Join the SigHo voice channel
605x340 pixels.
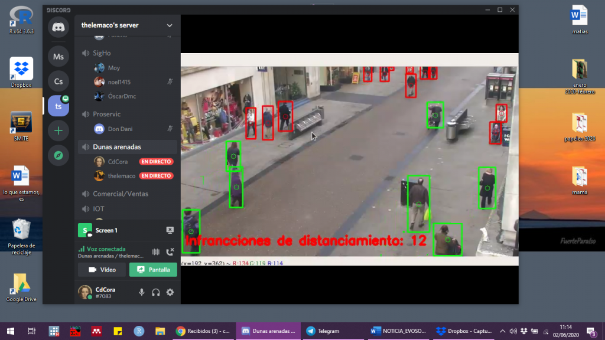click(x=102, y=53)
